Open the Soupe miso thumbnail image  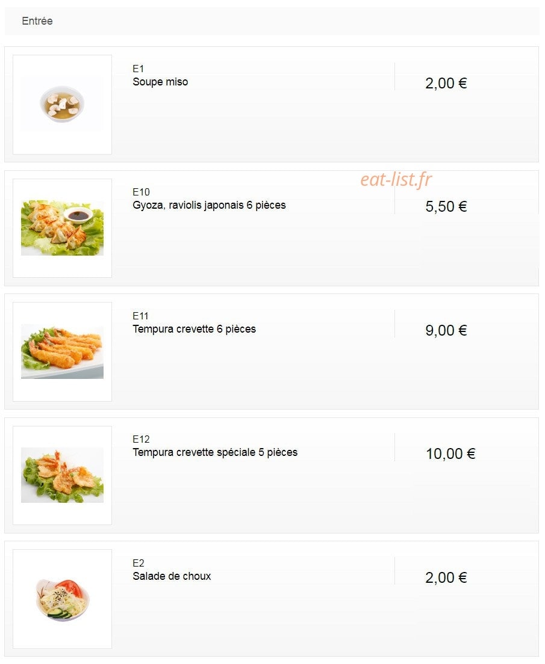63,104
